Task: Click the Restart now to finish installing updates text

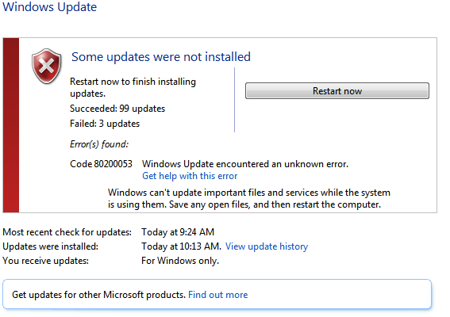Action: tap(133, 87)
